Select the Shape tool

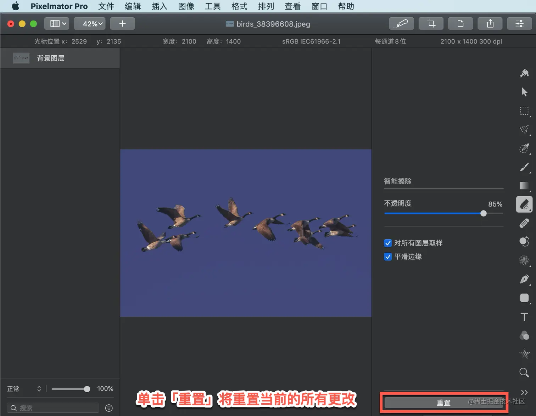click(524, 298)
